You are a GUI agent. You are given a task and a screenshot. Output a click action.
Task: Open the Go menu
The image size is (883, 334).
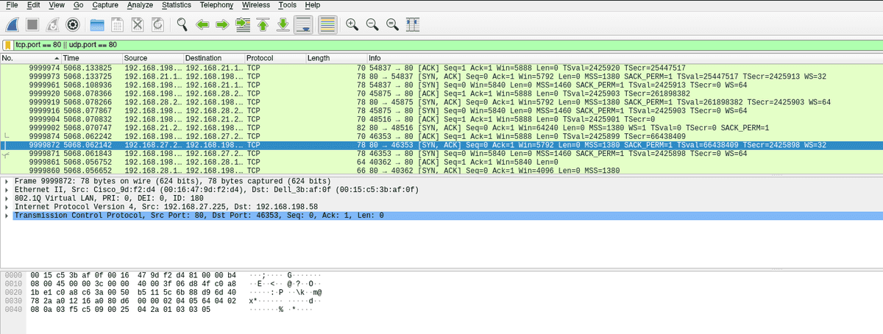point(79,5)
